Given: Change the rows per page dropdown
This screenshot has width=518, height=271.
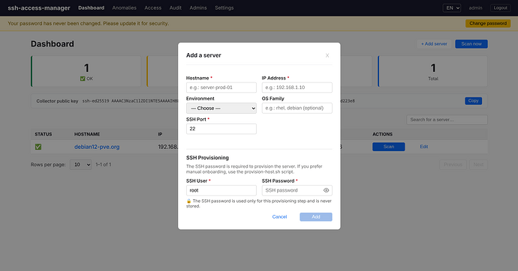Looking at the screenshot, I should (x=80, y=165).
